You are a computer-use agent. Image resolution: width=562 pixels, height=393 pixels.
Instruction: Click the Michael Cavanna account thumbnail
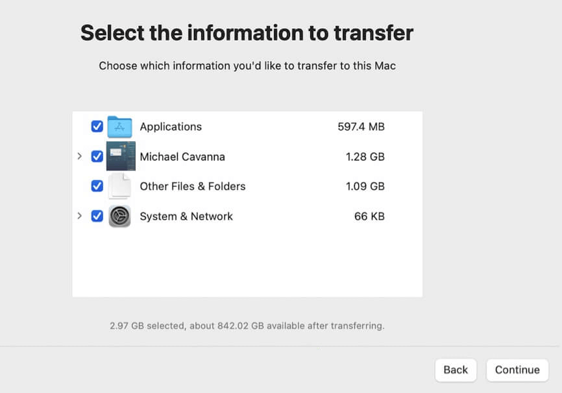[120, 156]
